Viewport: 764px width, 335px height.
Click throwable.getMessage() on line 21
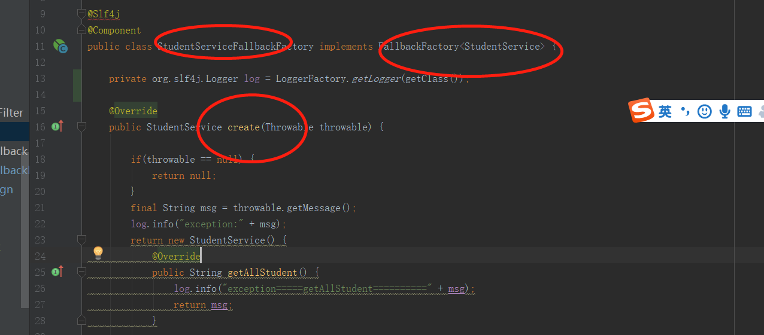tap(292, 208)
